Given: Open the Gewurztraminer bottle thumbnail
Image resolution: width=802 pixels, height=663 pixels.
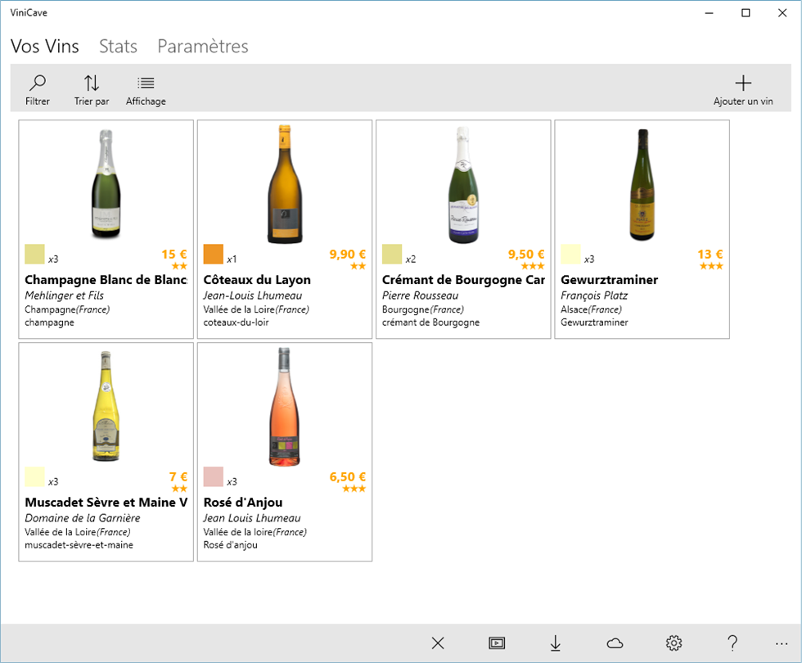Looking at the screenshot, I should click(642, 184).
